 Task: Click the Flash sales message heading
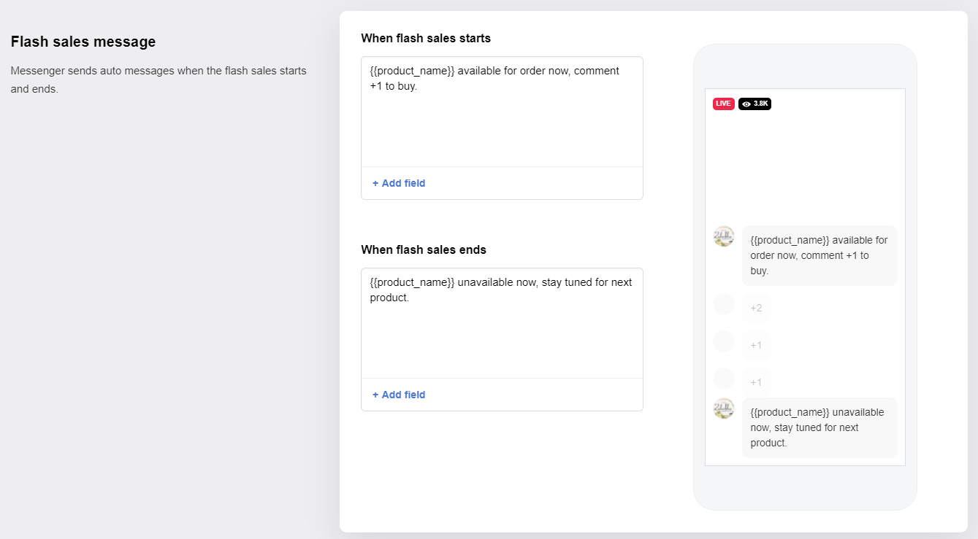[x=83, y=42]
